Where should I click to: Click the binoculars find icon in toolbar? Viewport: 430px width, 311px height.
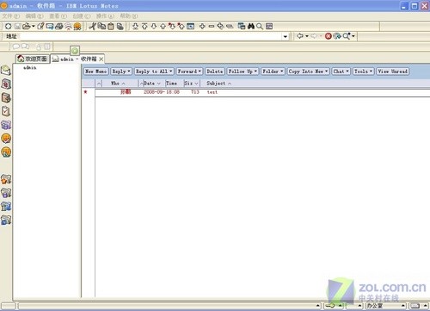251,27
